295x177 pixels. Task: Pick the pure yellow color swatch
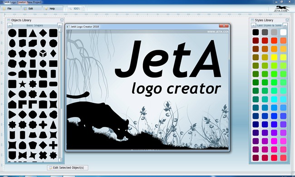click(274, 57)
